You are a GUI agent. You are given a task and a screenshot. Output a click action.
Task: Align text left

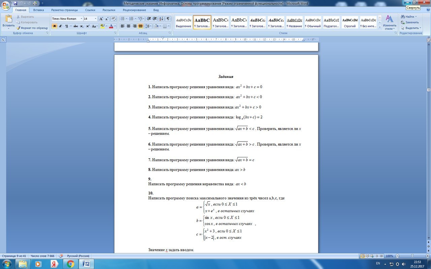(123, 26)
